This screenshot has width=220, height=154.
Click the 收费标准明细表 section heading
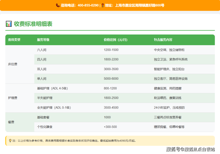33,24
